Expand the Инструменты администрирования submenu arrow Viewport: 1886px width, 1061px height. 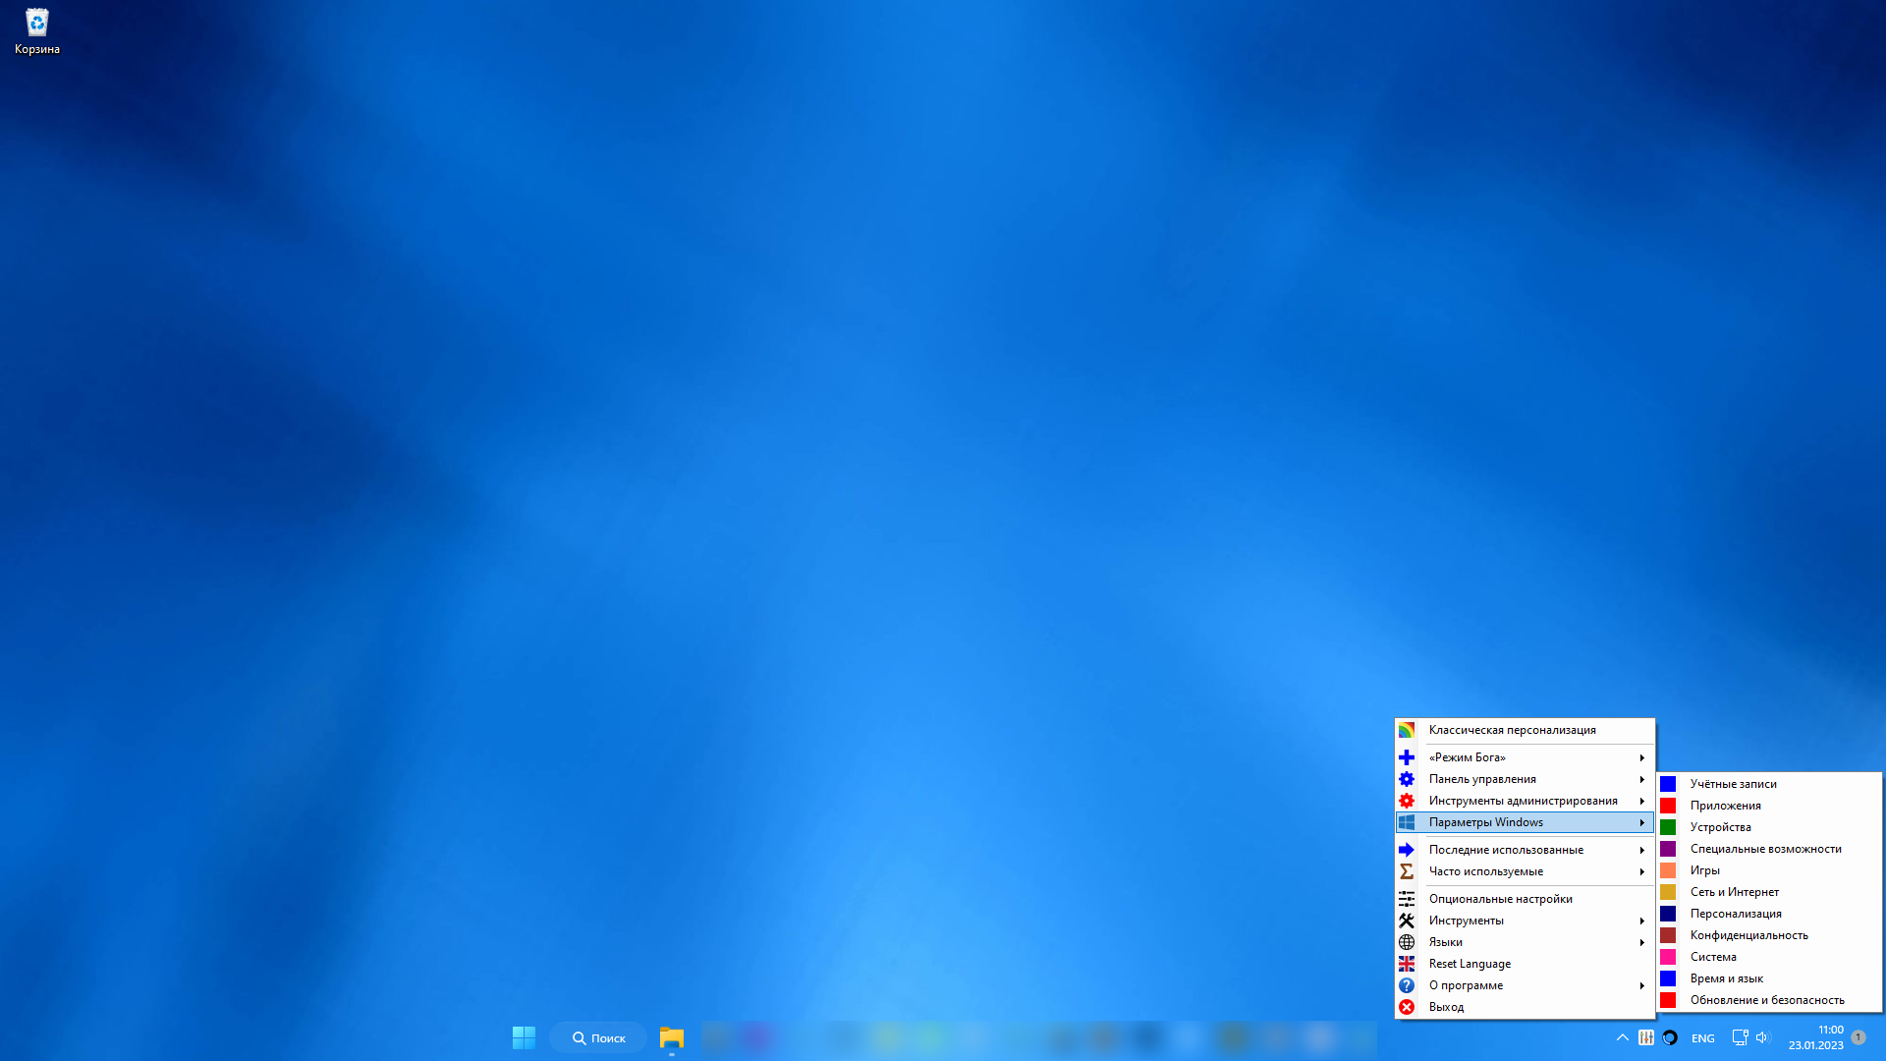tap(1641, 801)
